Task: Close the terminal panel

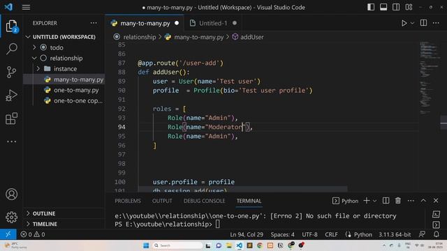Action: pyautogui.click(x=436, y=201)
